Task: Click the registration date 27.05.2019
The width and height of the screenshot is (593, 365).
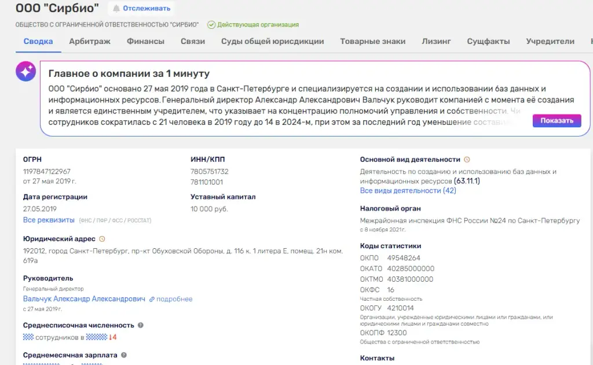Action: tap(40, 209)
